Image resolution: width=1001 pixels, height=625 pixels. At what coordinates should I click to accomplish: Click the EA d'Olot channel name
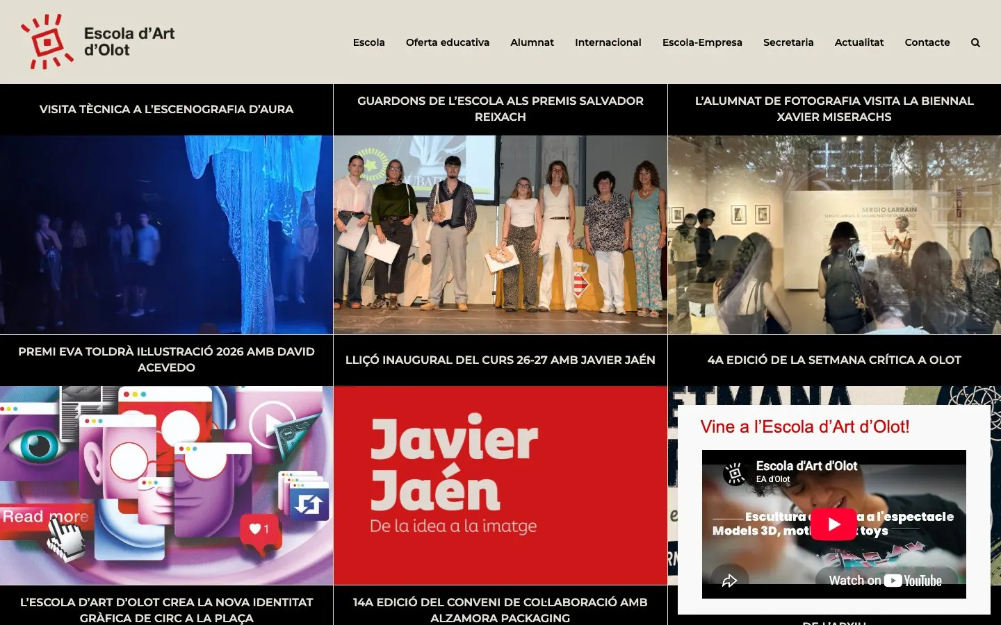tap(773, 479)
